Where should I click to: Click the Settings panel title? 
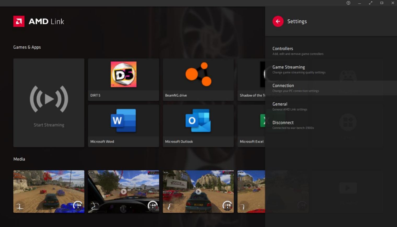click(x=297, y=21)
